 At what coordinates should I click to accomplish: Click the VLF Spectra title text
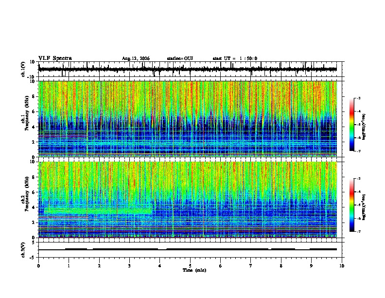tap(55, 58)
